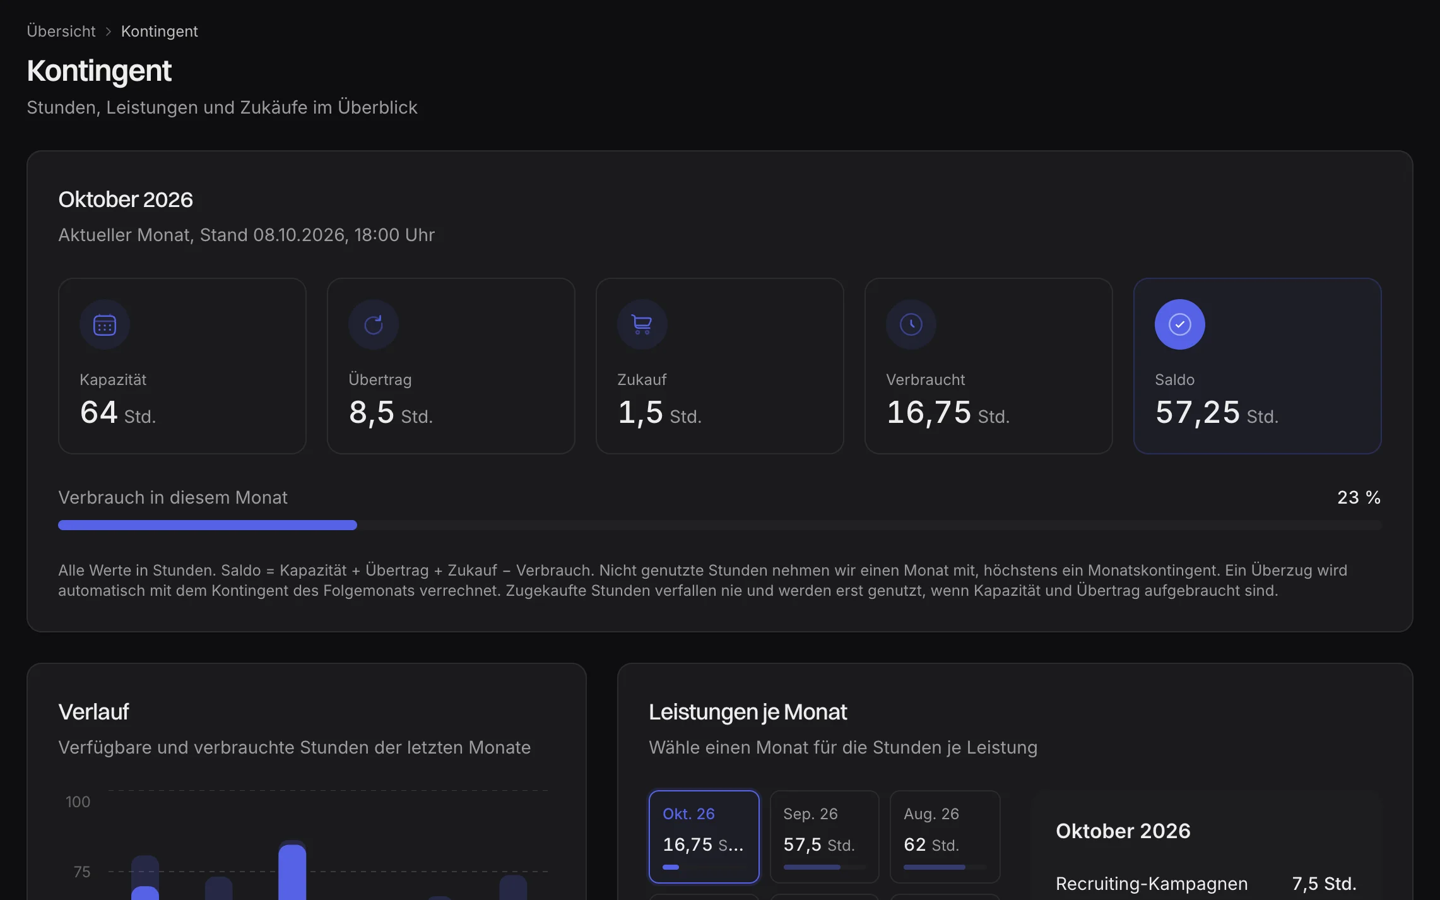Click the 8,5 Std. Übertrag value

pos(391,413)
